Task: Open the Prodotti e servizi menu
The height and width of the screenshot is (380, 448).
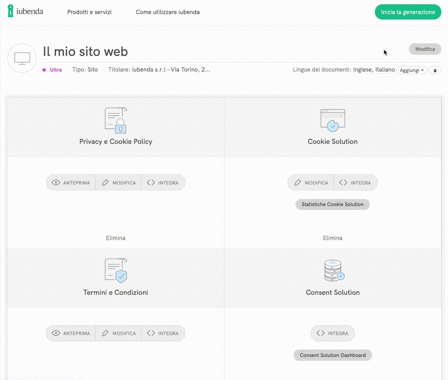Action: (x=89, y=12)
